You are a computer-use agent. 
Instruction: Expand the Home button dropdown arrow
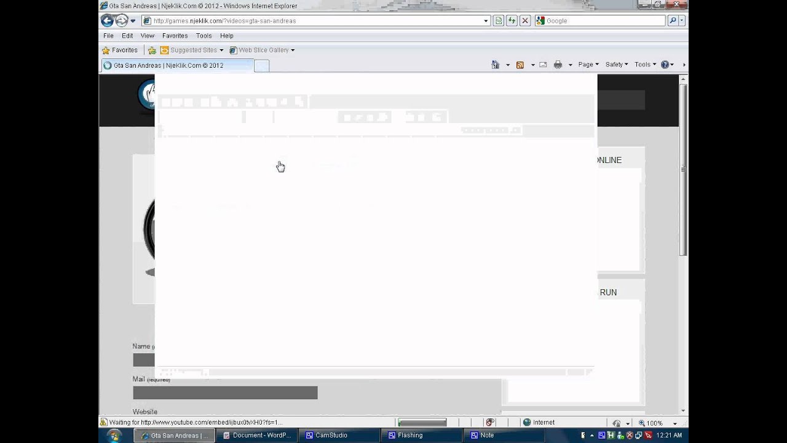[x=508, y=65]
